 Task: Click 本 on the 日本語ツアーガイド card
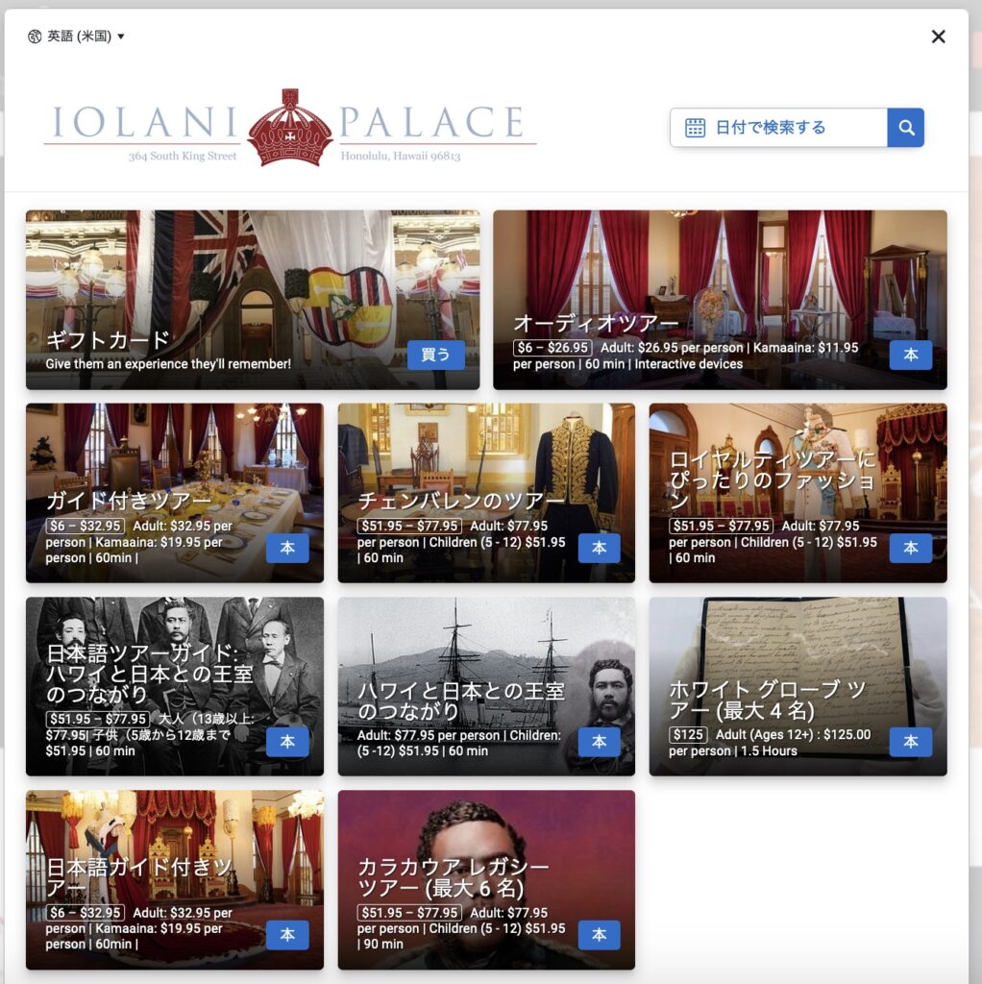click(287, 742)
